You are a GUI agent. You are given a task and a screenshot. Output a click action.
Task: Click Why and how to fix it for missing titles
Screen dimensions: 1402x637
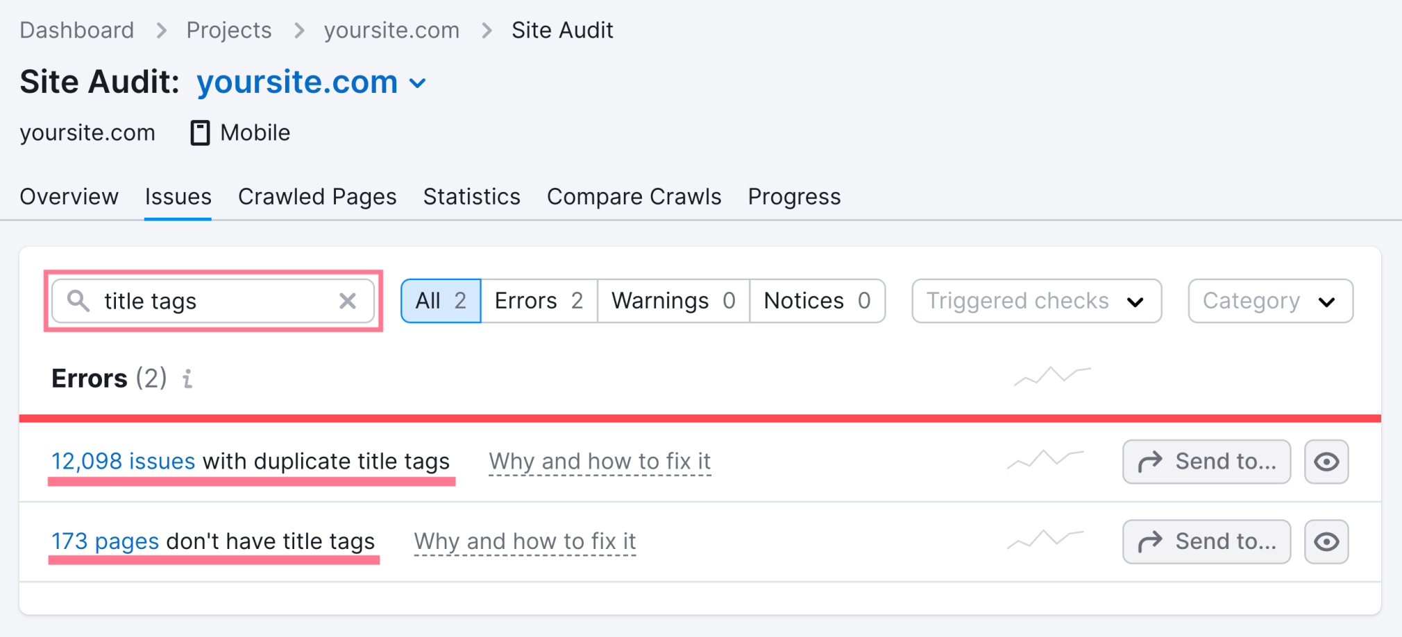(525, 541)
